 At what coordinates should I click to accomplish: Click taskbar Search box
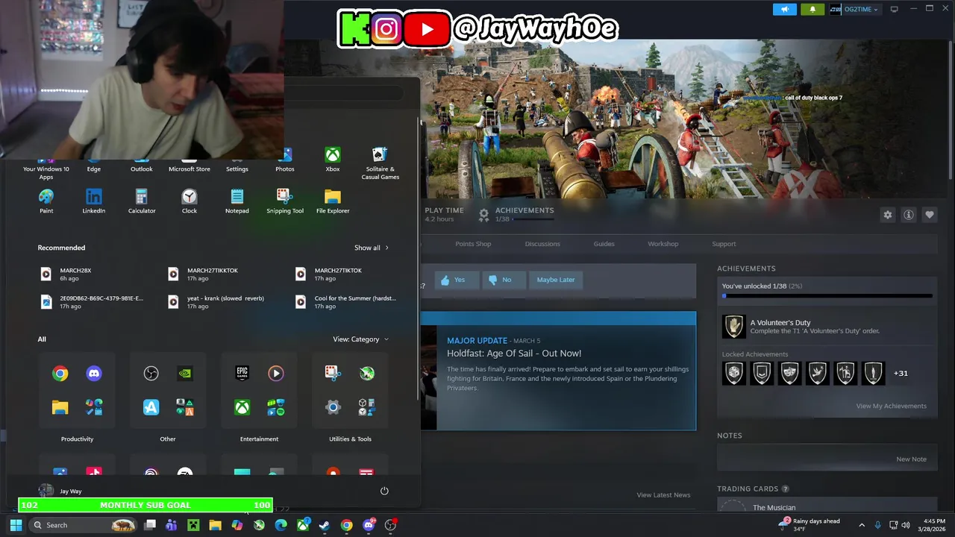click(x=84, y=525)
